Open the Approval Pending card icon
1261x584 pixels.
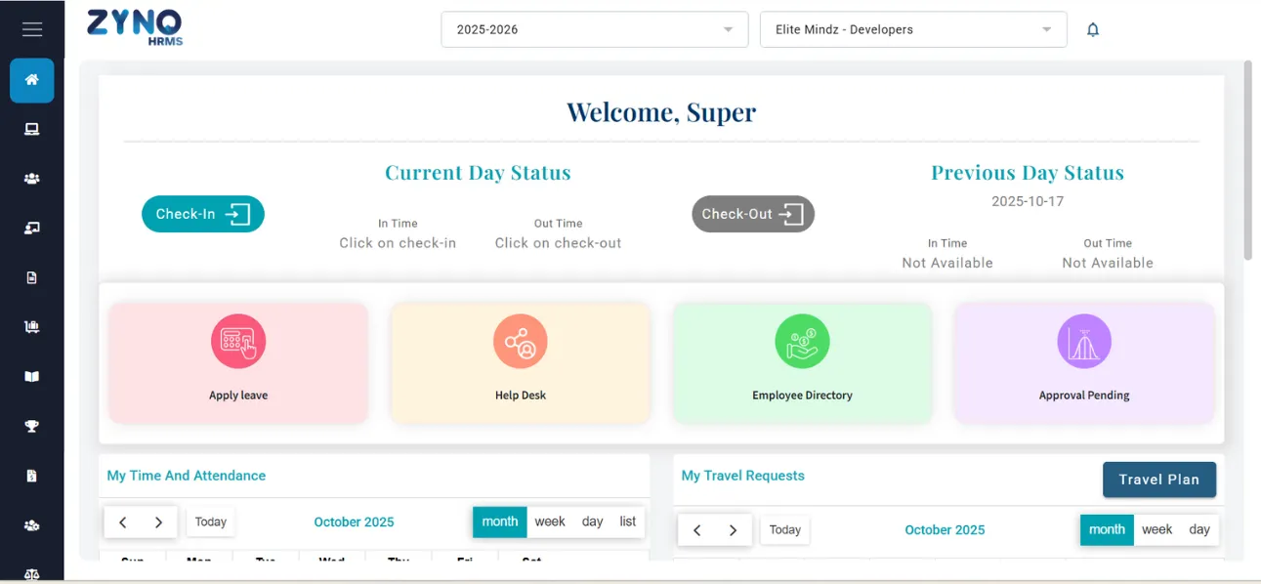[x=1084, y=341]
